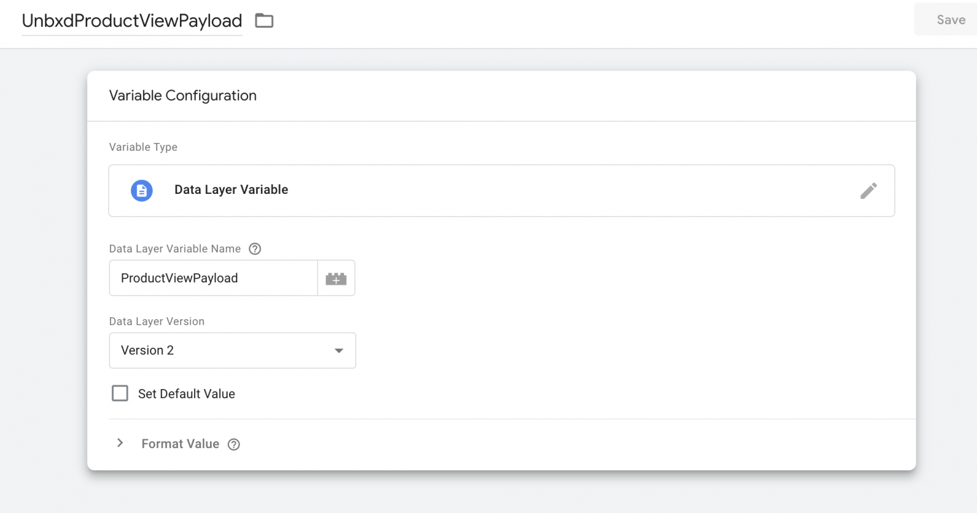The width and height of the screenshot is (977, 513).
Task: Open the variable picker brick icon
Action: [336, 278]
